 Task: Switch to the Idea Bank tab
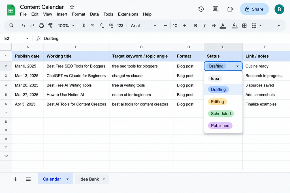click(89, 179)
